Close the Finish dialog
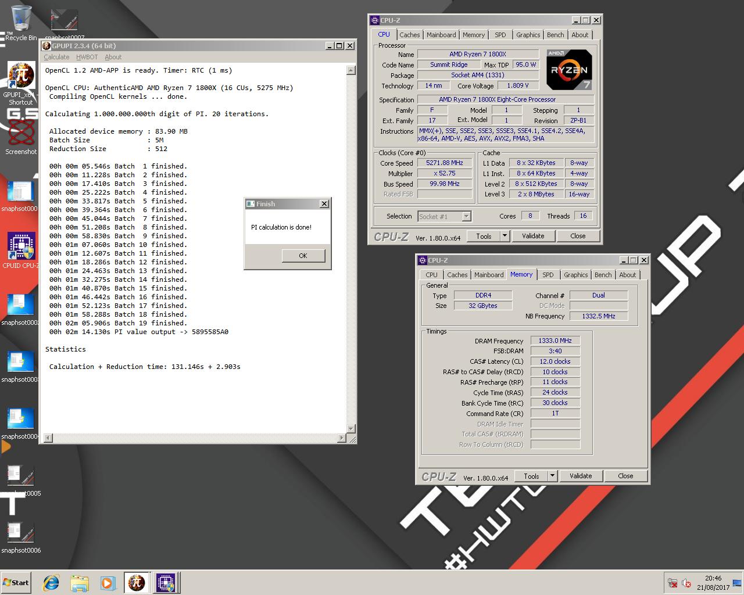The height and width of the screenshot is (595, 744). tap(324, 204)
